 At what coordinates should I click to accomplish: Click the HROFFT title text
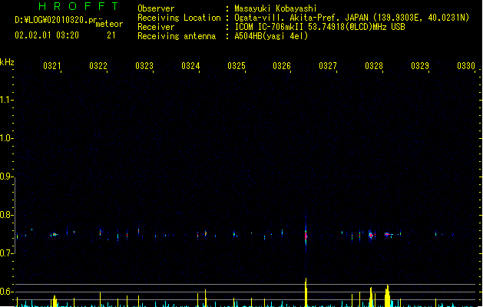pyautogui.click(x=78, y=6)
